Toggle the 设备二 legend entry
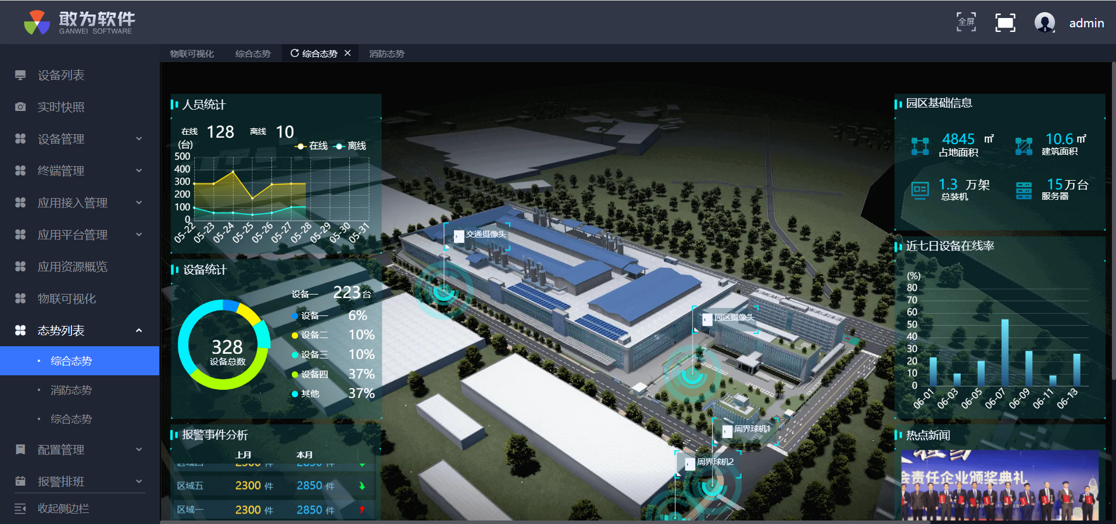1116x524 pixels. (x=310, y=335)
